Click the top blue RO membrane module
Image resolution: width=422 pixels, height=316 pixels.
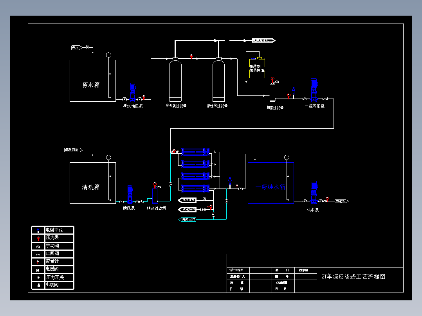click(195, 152)
